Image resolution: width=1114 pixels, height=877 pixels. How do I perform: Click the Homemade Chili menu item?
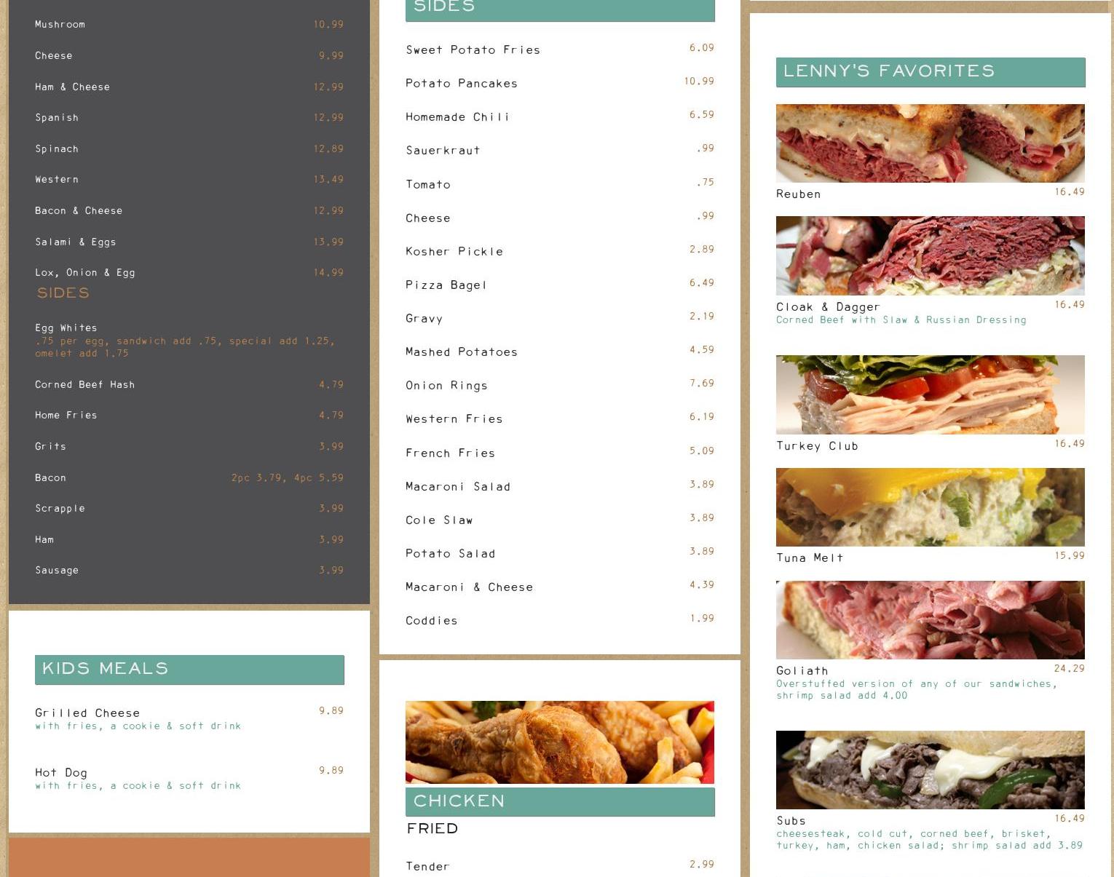(457, 117)
